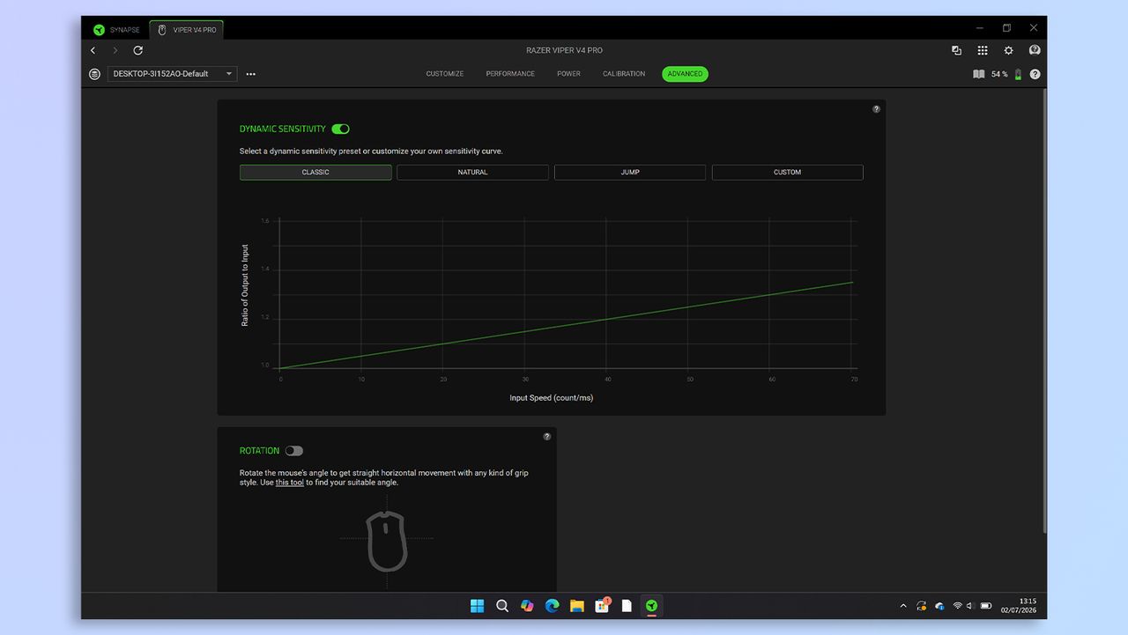Click the Wi-Fi tray icon
The width and height of the screenshot is (1128, 635).
tap(957, 606)
